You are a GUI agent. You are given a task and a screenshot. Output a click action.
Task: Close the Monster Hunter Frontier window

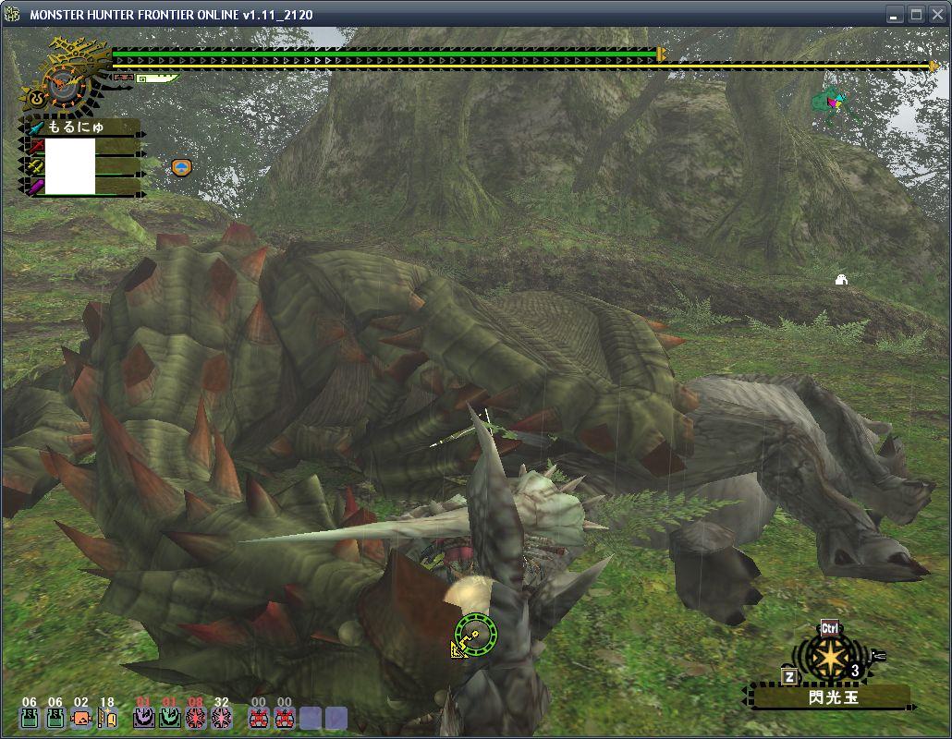(x=938, y=15)
